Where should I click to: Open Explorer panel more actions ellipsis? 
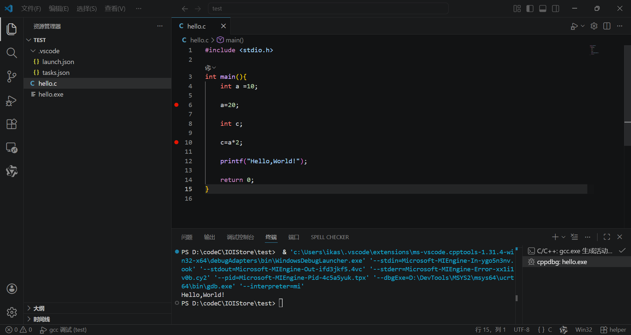point(160,26)
